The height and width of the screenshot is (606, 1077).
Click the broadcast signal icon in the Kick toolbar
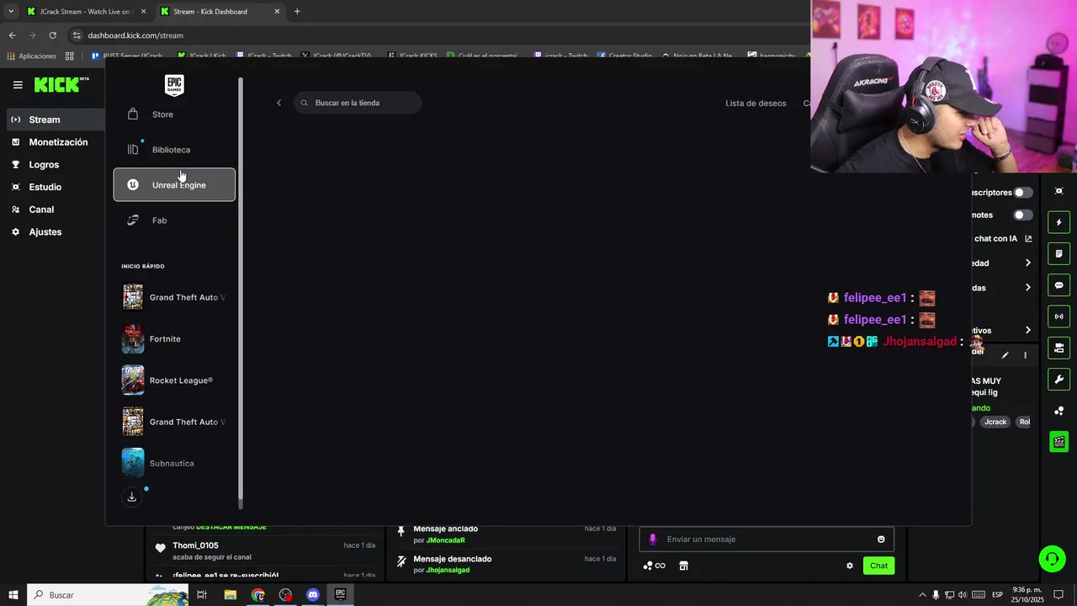coord(1058,316)
